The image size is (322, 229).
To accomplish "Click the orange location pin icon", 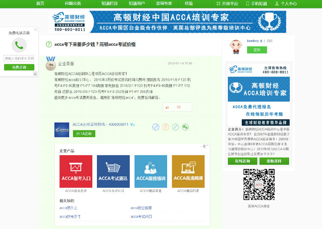I will tap(166, 127).
